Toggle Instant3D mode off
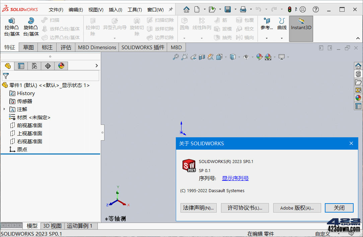Viewport: 363px width, 237px height. pos(301,29)
